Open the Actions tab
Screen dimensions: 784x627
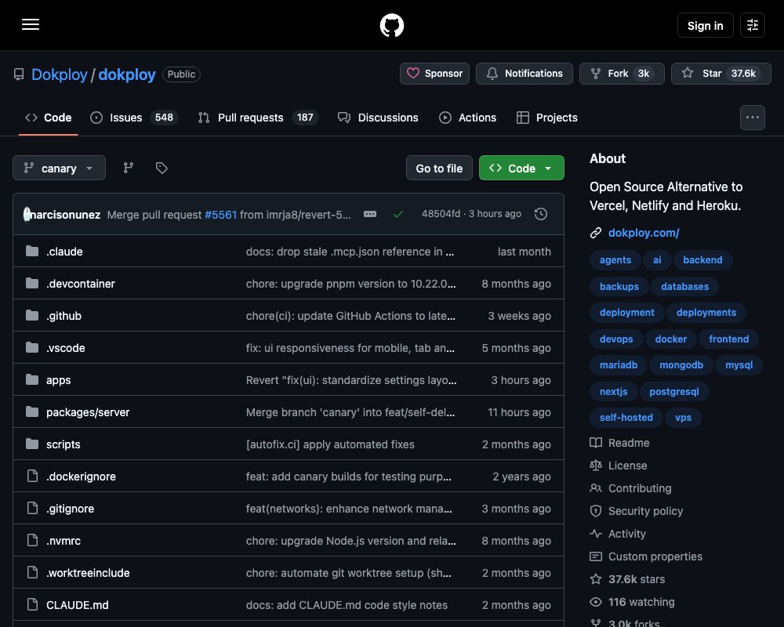[467, 118]
